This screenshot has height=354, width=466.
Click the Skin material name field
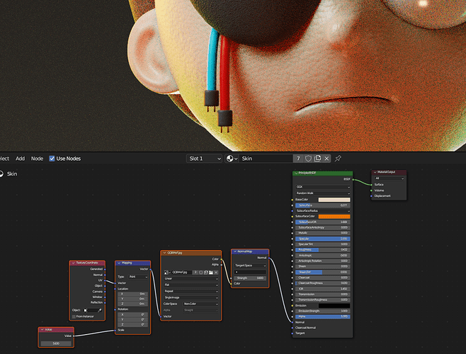pyautogui.click(x=266, y=159)
